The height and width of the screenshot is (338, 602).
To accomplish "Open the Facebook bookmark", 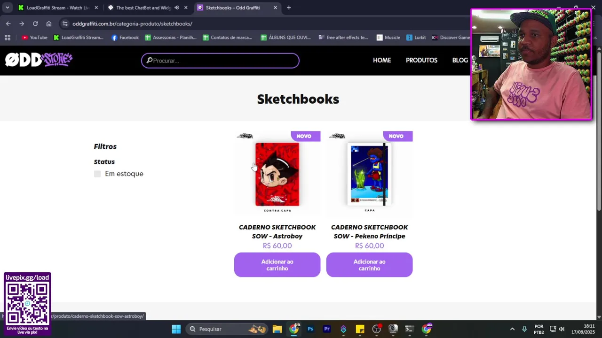I will [x=125, y=38].
